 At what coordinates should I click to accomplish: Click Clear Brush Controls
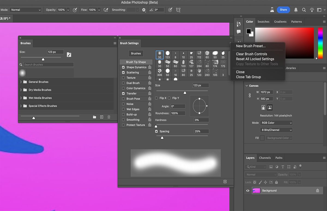(251, 54)
